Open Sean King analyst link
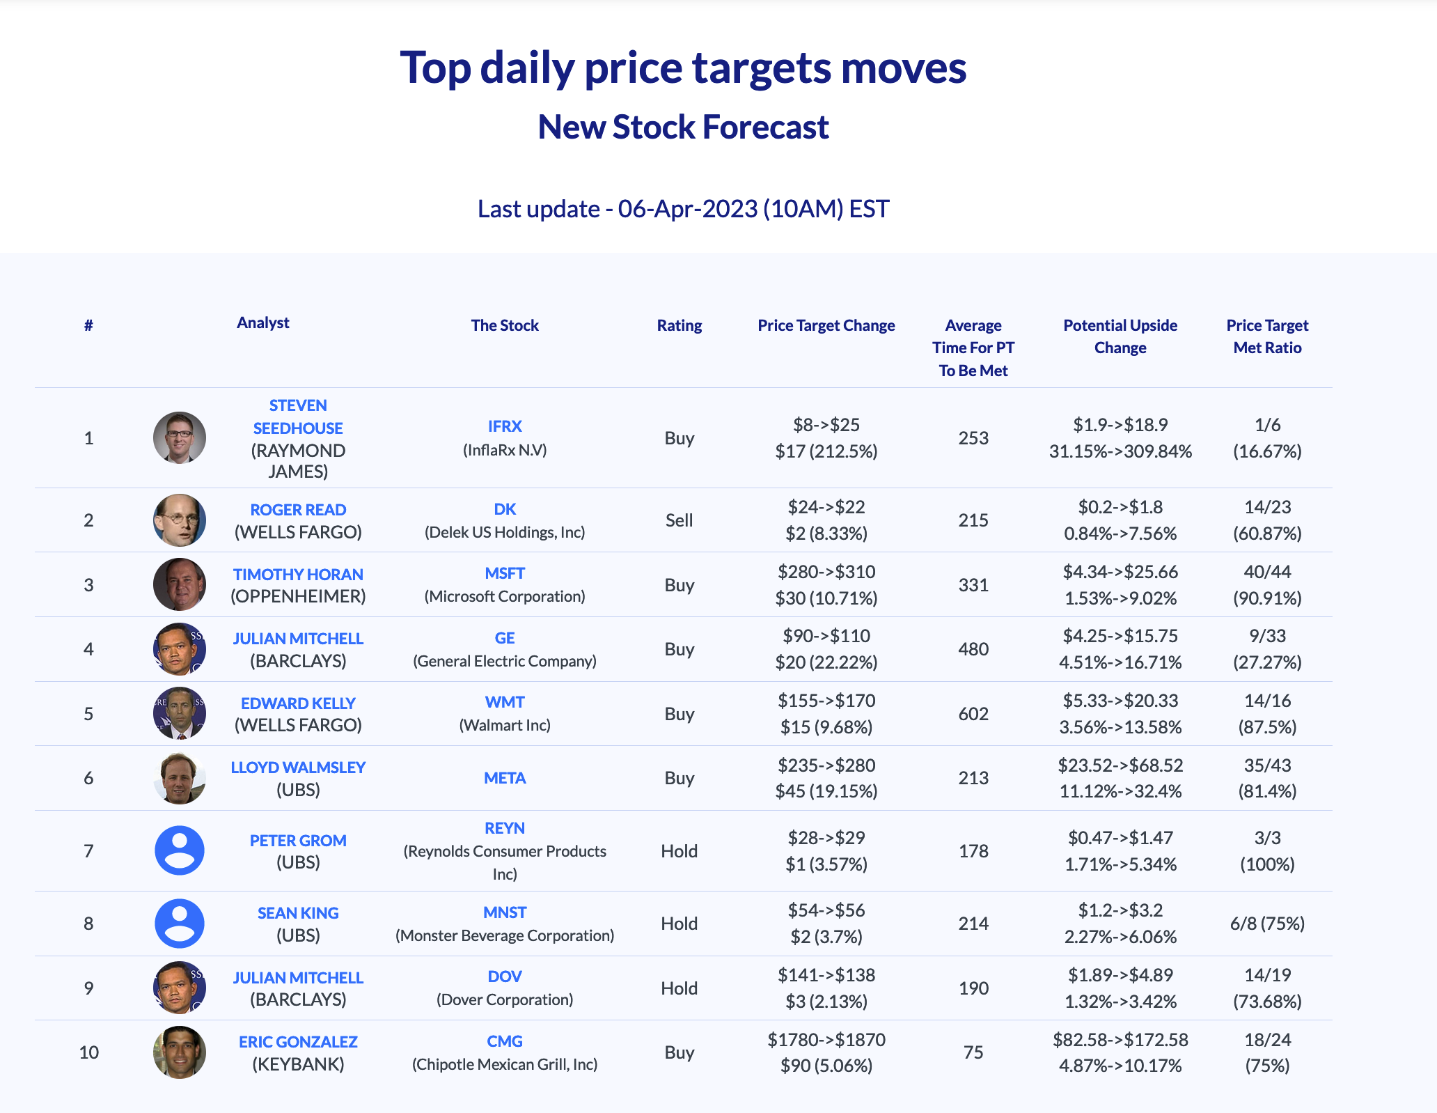This screenshot has width=1437, height=1113. (x=298, y=913)
